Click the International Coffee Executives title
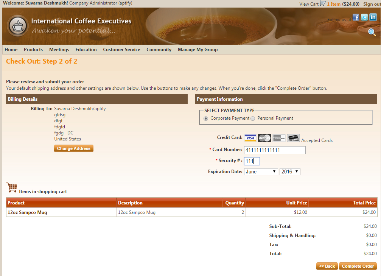 click(x=81, y=21)
